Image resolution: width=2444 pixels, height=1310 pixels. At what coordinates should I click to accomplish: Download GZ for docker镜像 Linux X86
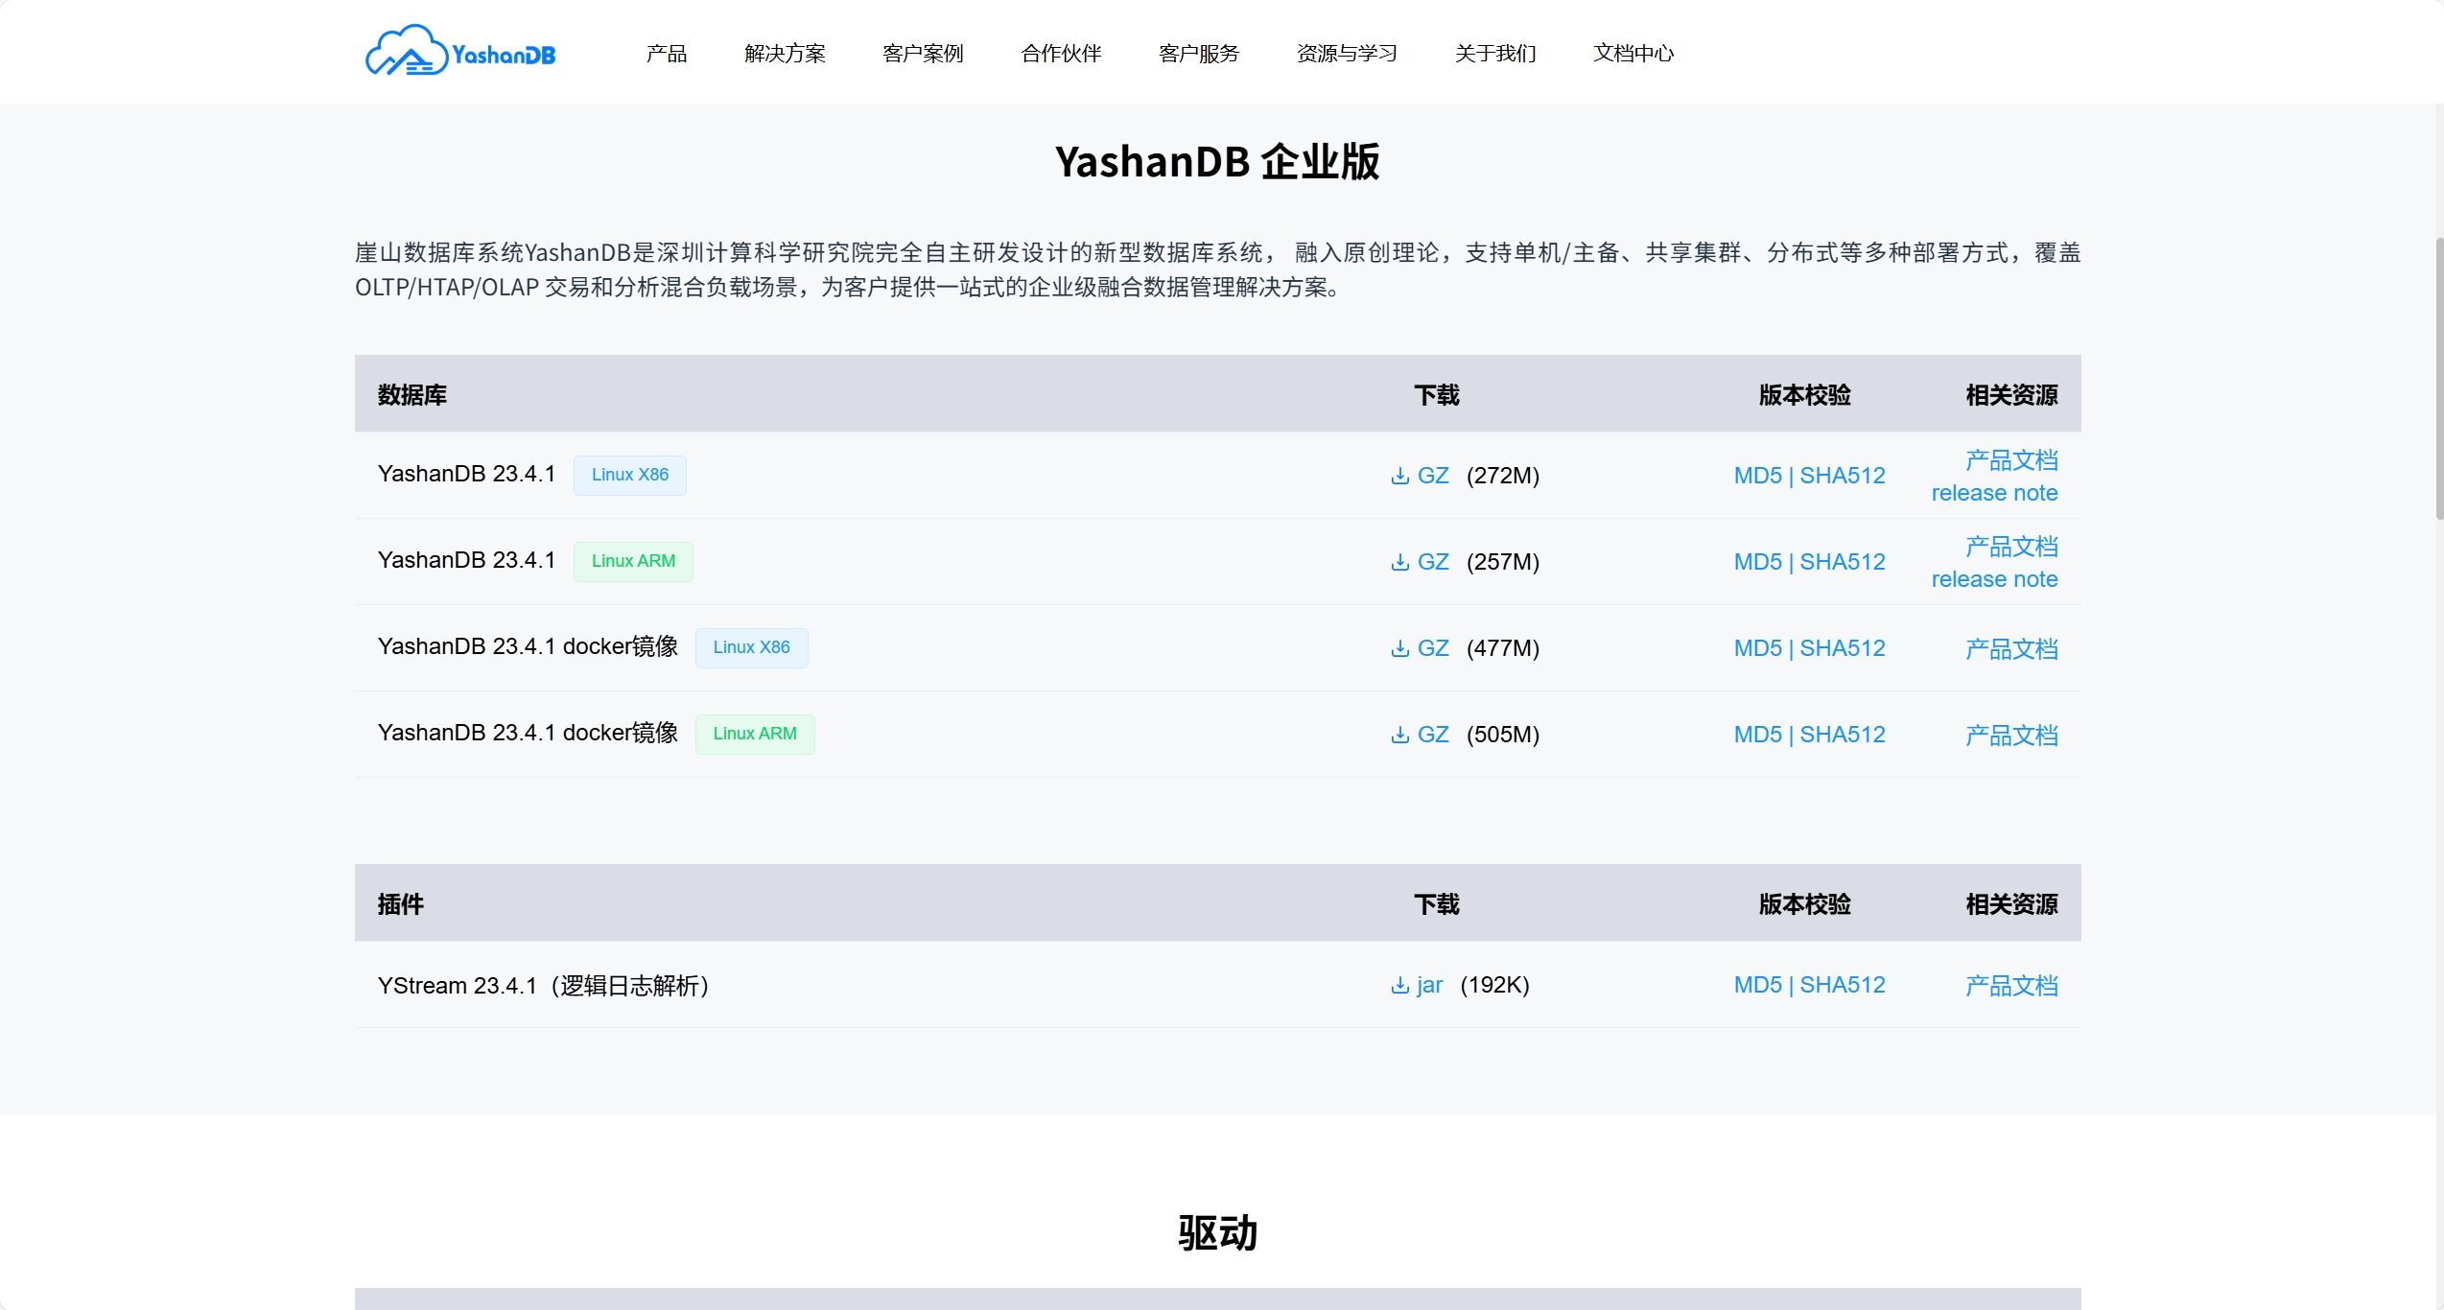point(1433,648)
